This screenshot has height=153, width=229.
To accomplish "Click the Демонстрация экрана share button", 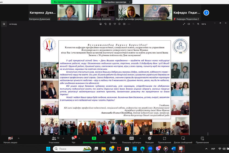I will [94, 140].
